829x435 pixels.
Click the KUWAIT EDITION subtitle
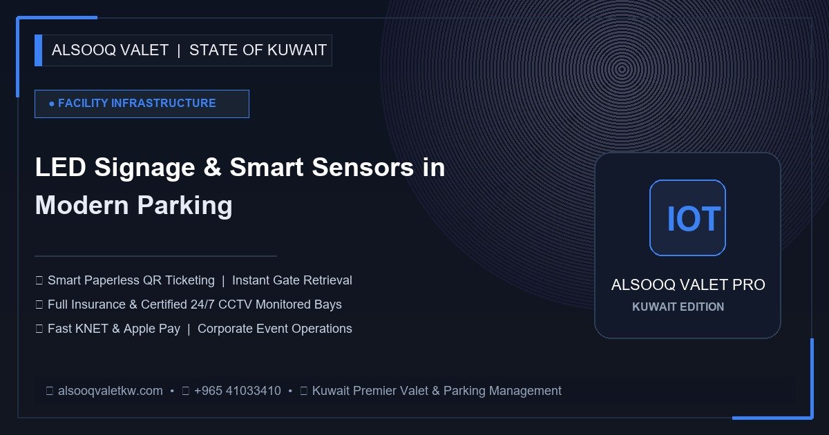pyautogui.click(x=678, y=307)
